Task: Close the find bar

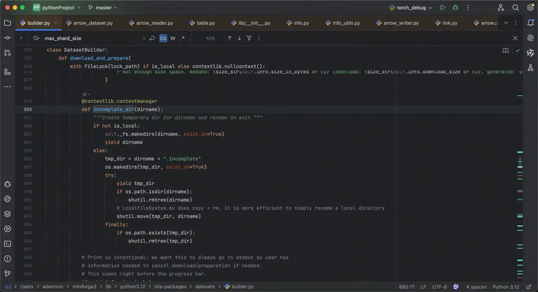Action: (x=515, y=38)
